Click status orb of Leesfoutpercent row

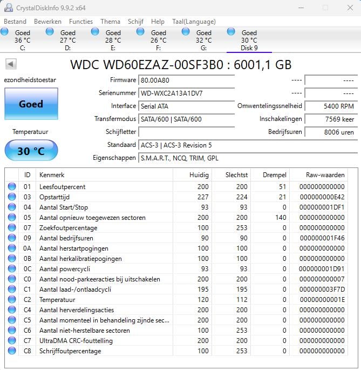coord(12,186)
